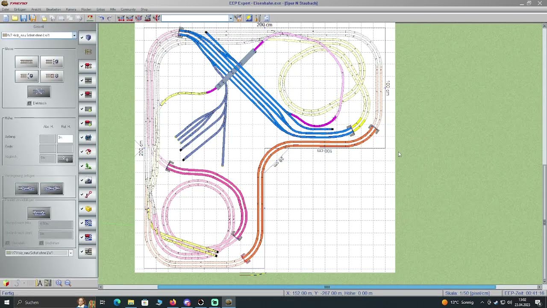Open the Datei menu
The width and height of the screenshot is (547, 308).
point(5,9)
